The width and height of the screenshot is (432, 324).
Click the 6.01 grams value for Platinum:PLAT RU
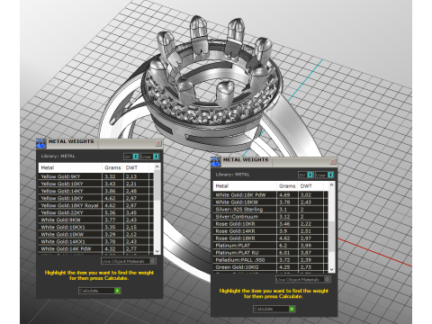coord(284,253)
